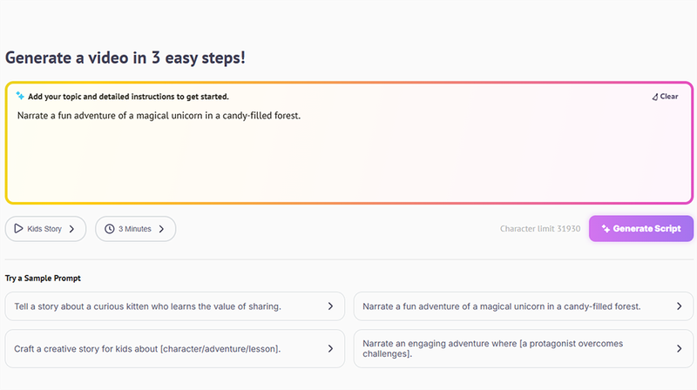Click the arrow beside the magical unicorn sample
697x390 pixels.
coord(679,306)
